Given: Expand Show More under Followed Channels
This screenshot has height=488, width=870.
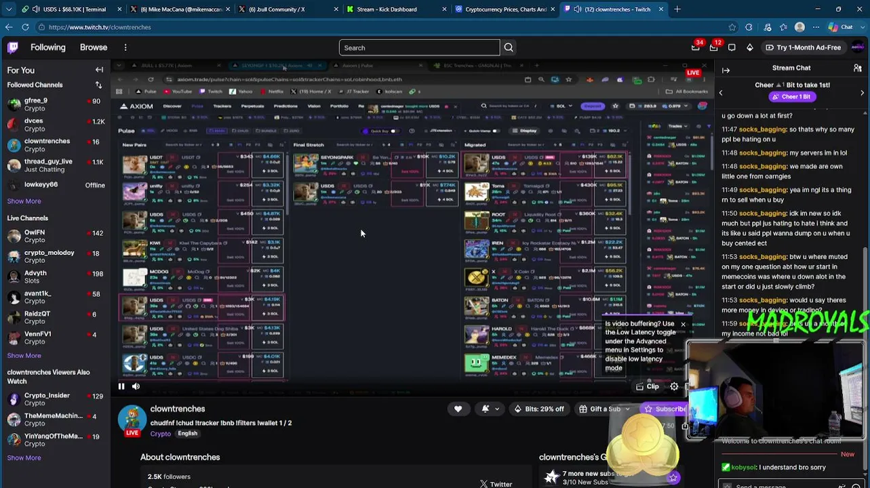Looking at the screenshot, I should pos(24,201).
